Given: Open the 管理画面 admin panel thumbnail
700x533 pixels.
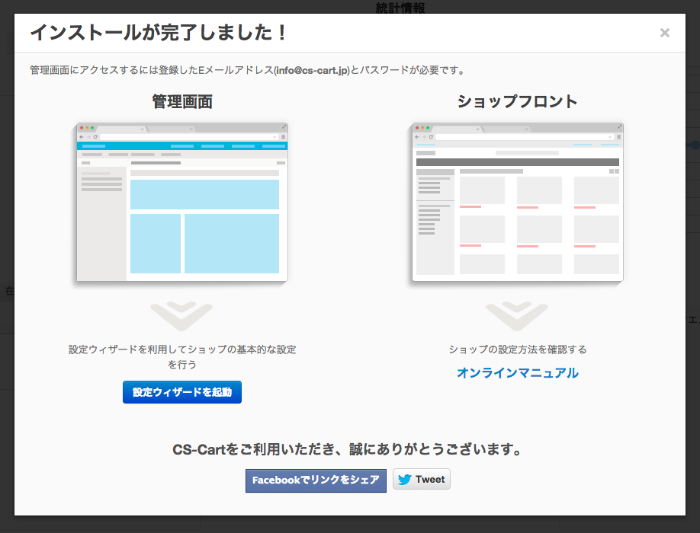Looking at the screenshot, I should tap(182, 202).
